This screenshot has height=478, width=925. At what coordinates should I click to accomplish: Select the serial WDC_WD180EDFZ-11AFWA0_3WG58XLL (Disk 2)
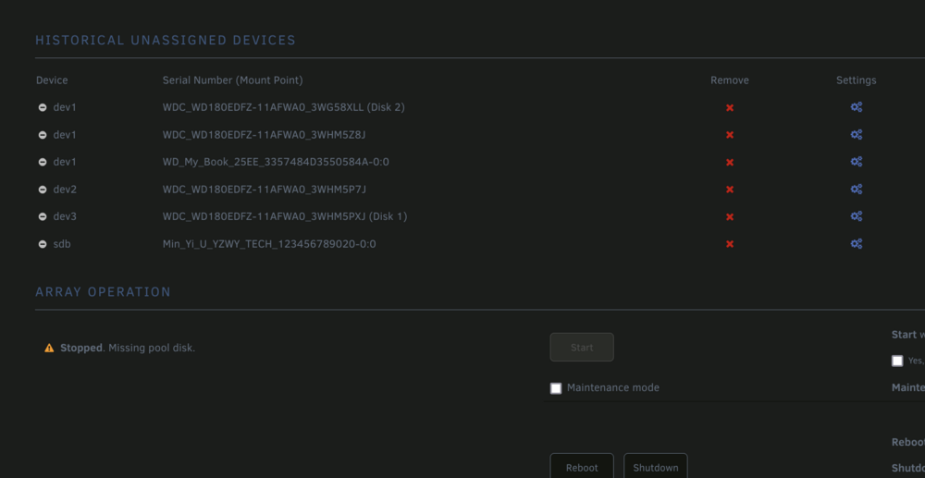coord(284,107)
